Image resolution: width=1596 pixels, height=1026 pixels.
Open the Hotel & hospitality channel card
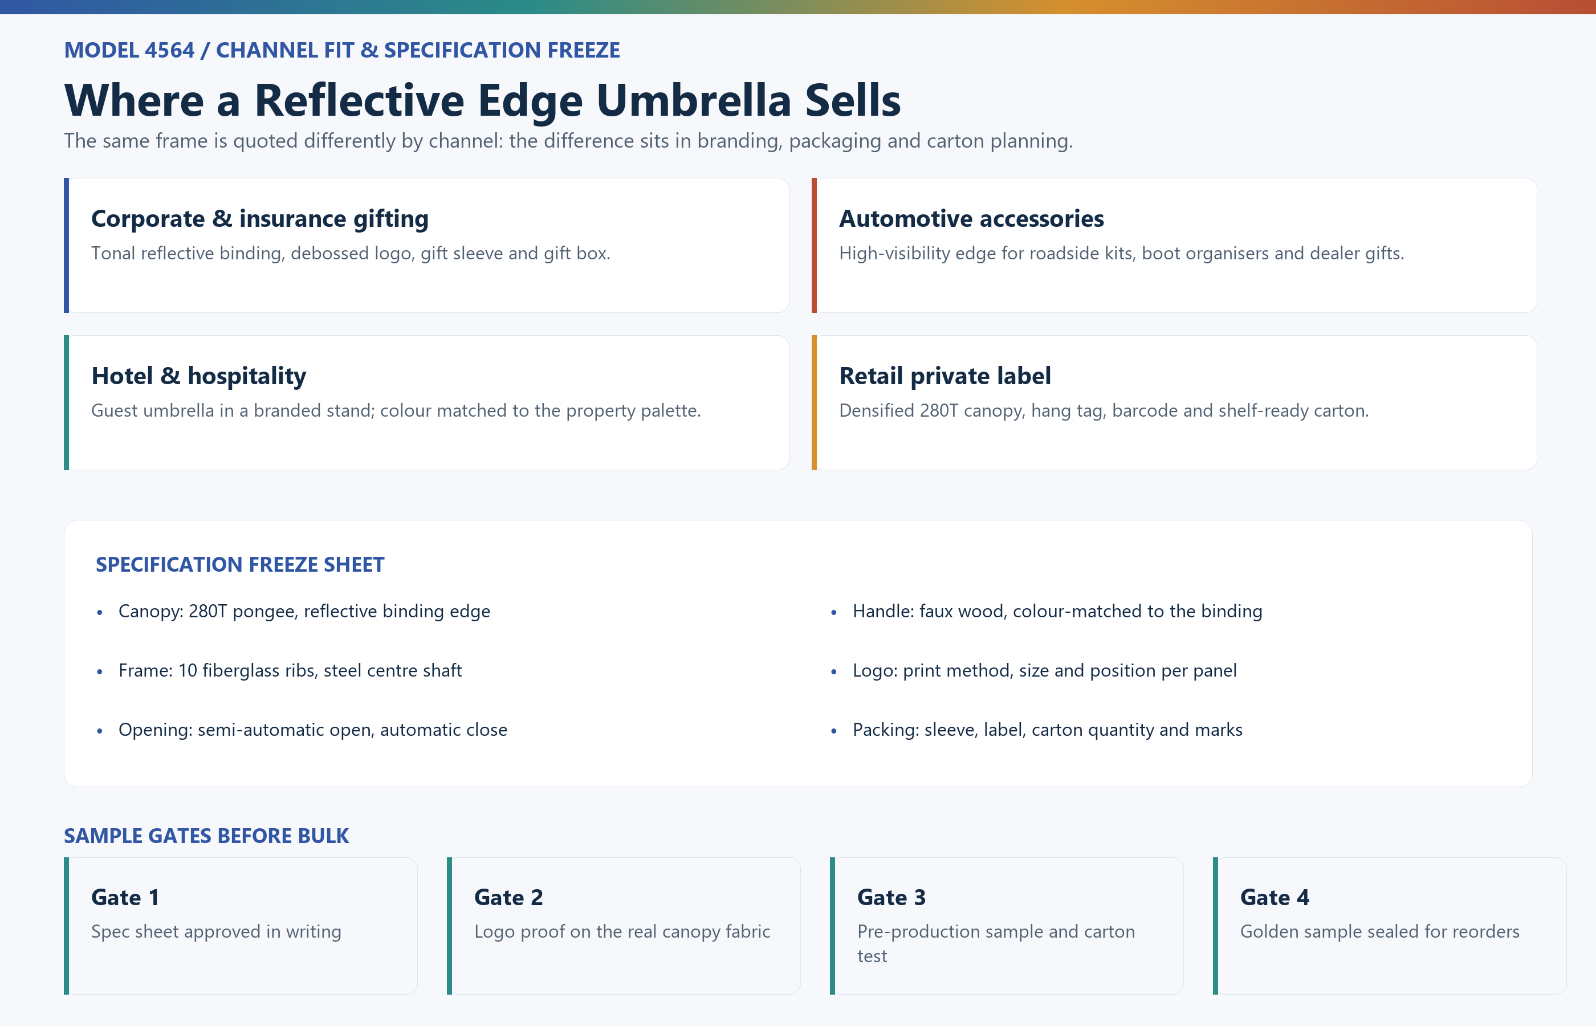click(426, 402)
